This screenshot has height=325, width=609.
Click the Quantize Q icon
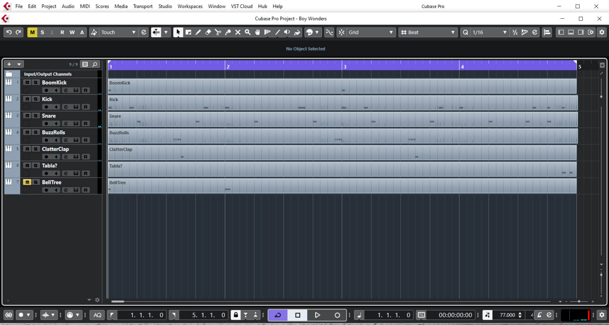(x=465, y=32)
